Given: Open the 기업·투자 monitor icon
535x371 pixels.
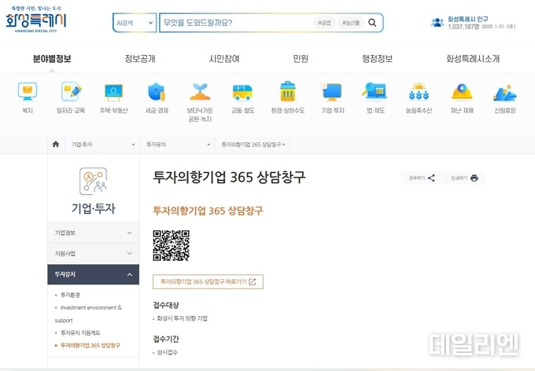Looking at the screenshot, I should pyautogui.click(x=332, y=91).
